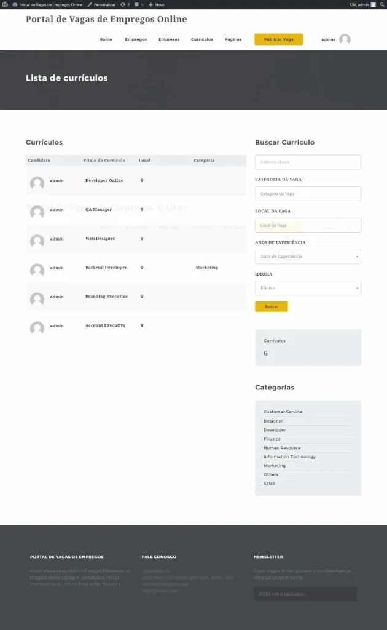Click avatar in Branding Executive row
Viewport: 387px width, 630px height.
37,298
